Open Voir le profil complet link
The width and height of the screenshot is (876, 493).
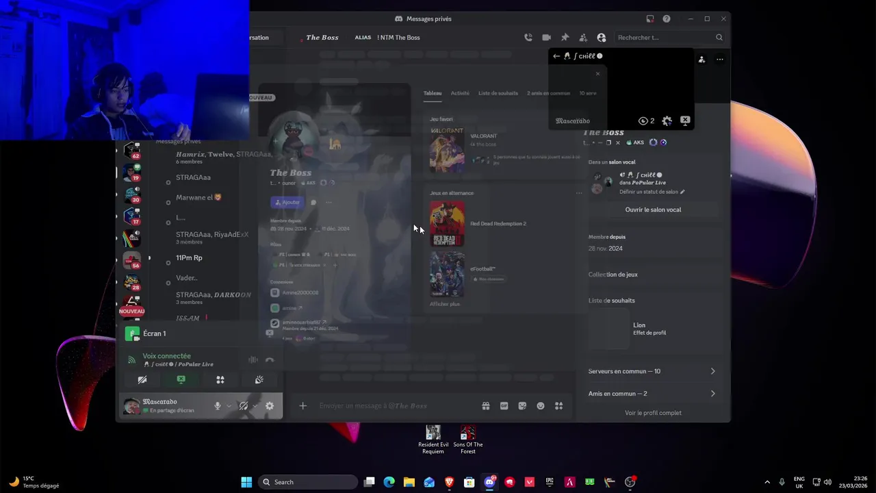653,413
